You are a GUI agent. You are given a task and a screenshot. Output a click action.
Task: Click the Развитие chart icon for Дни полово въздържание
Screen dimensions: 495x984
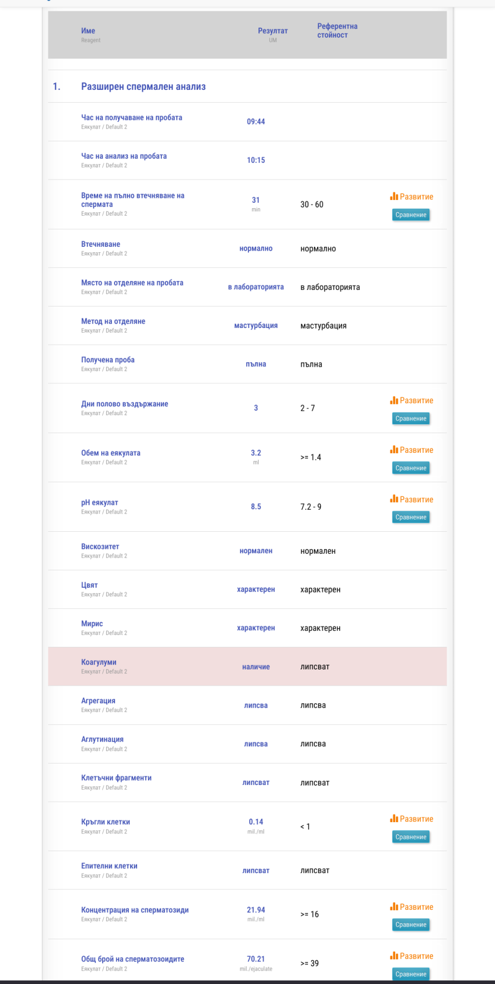[x=394, y=401]
